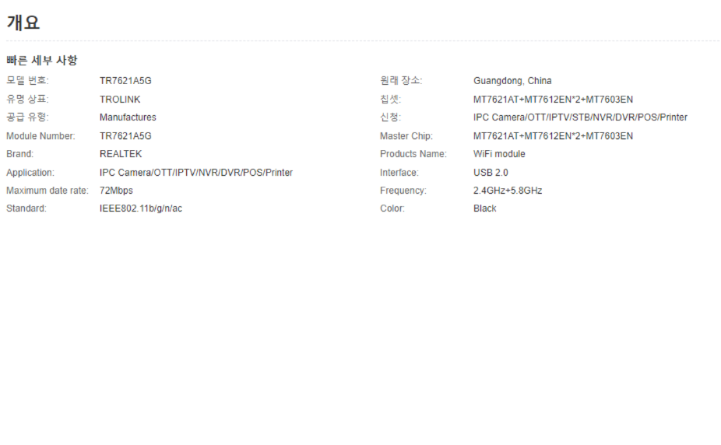
Task: Select the Guangdong, China value
Action: (512, 81)
